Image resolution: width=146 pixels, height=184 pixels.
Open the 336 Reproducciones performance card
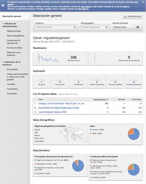60,58
